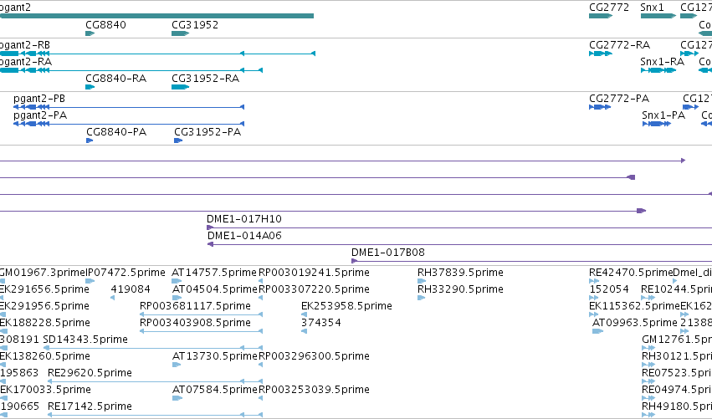Screen dimensions: 712x419
Task: Select the DME1-017H10 clone feature
Action: coord(459,227)
